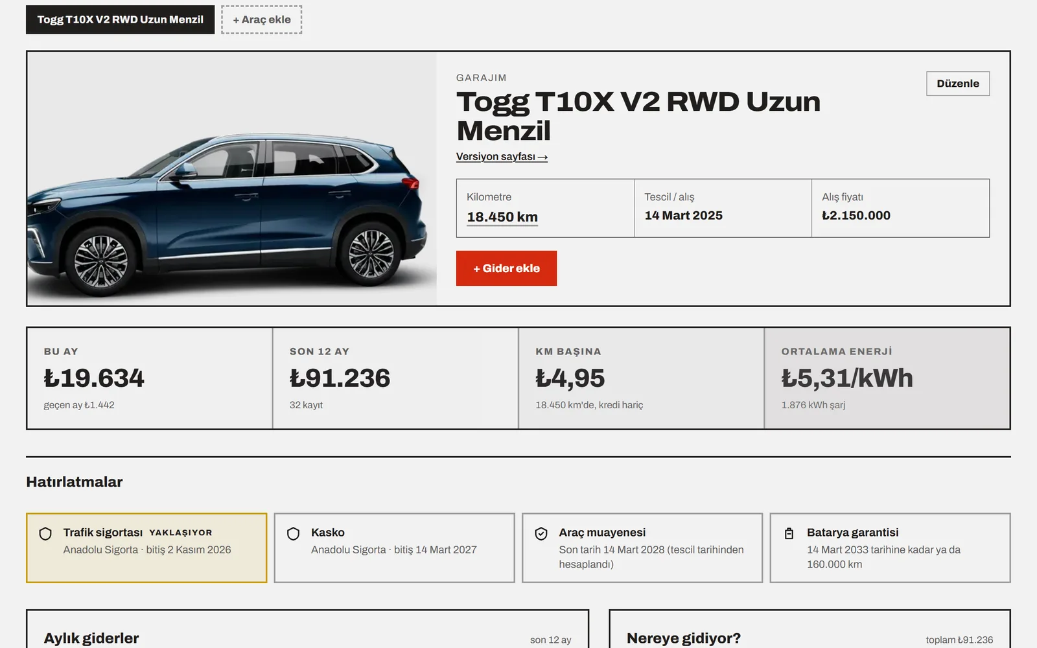
Task: Click the ₺2.150.000 purchase price
Action: (x=856, y=216)
